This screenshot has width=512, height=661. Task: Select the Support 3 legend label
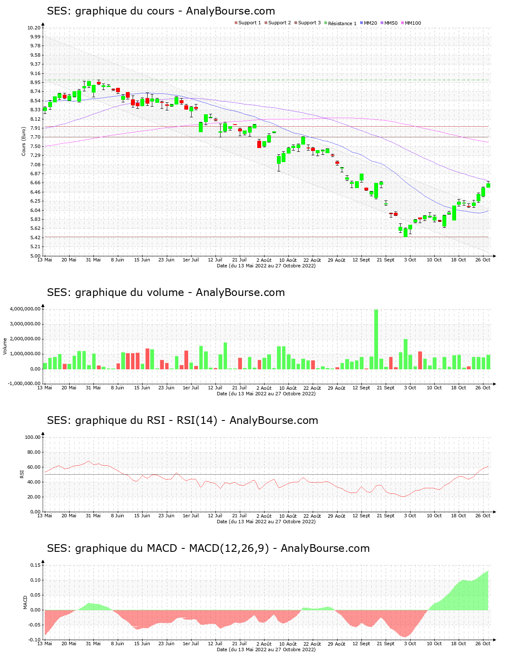[309, 23]
